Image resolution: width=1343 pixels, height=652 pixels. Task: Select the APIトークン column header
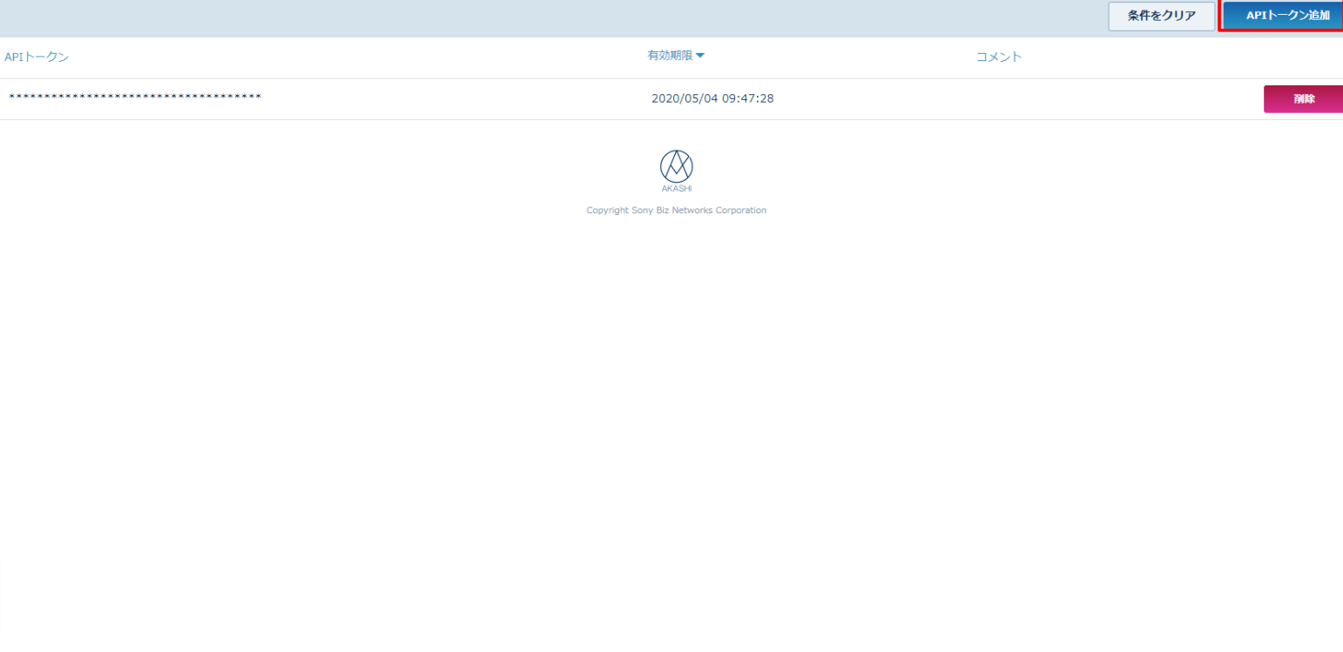[37, 57]
